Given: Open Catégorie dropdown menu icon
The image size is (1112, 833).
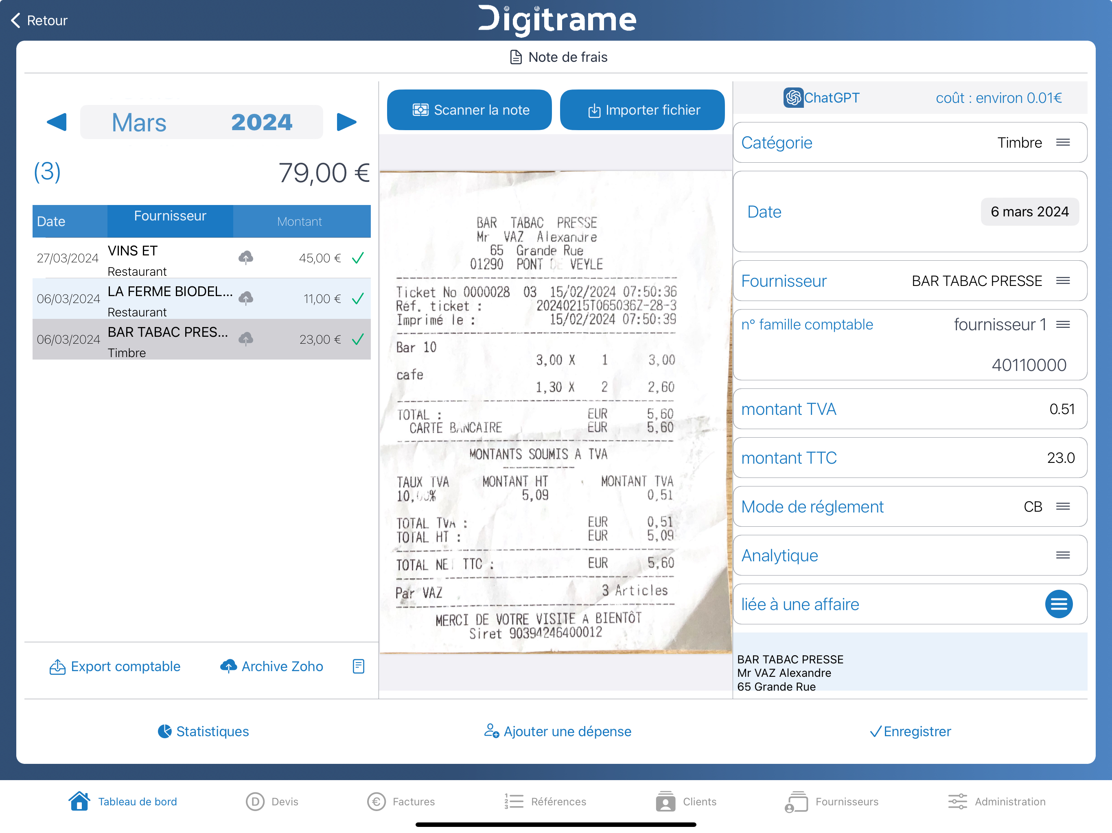Looking at the screenshot, I should 1063,143.
